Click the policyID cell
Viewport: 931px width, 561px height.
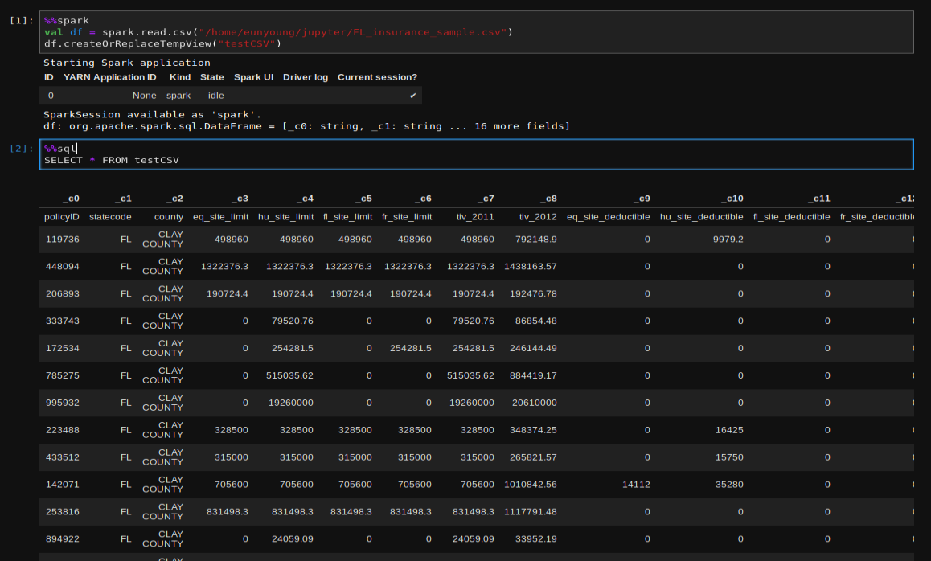point(62,217)
